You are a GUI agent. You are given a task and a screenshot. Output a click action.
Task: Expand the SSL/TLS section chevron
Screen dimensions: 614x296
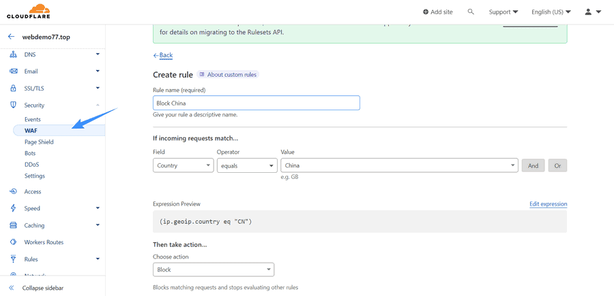click(x=98, y=88)
